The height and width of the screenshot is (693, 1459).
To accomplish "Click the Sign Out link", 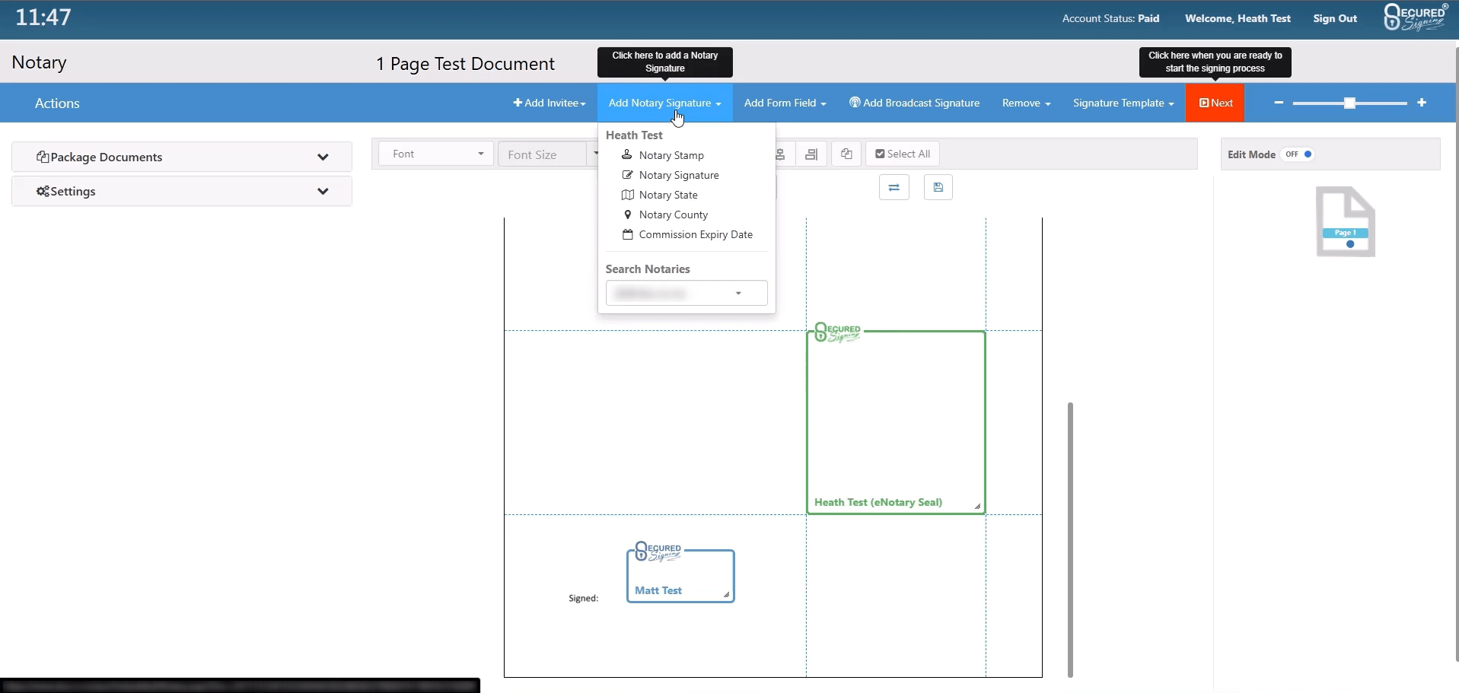I will coord(1334,19).
